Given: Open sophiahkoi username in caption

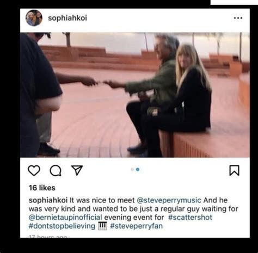Looking at the screenshot, I should [x=48, y=200].
